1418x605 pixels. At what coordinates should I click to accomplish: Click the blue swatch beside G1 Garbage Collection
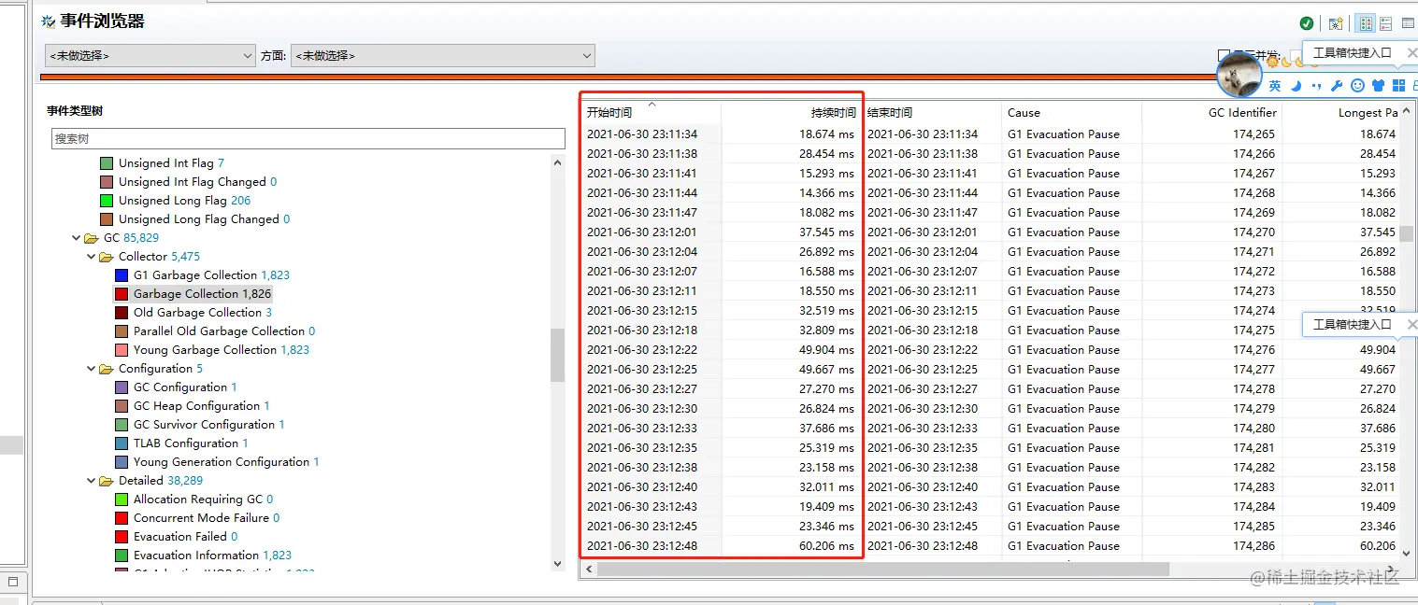coord(122,275)
